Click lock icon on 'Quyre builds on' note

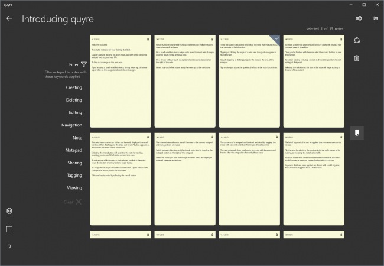pyautogui.click(x=212, y=39)
